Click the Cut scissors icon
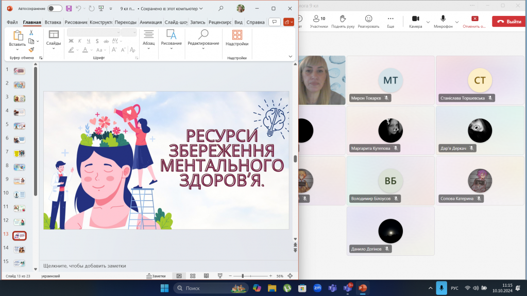527x296 pixels. (x=31, y=33)
